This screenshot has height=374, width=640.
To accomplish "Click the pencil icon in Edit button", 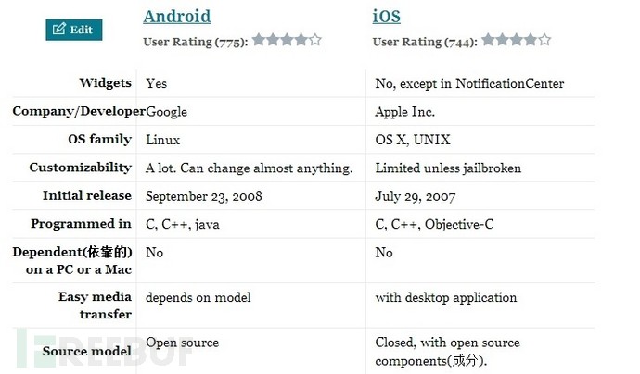I will coord(58,29).
